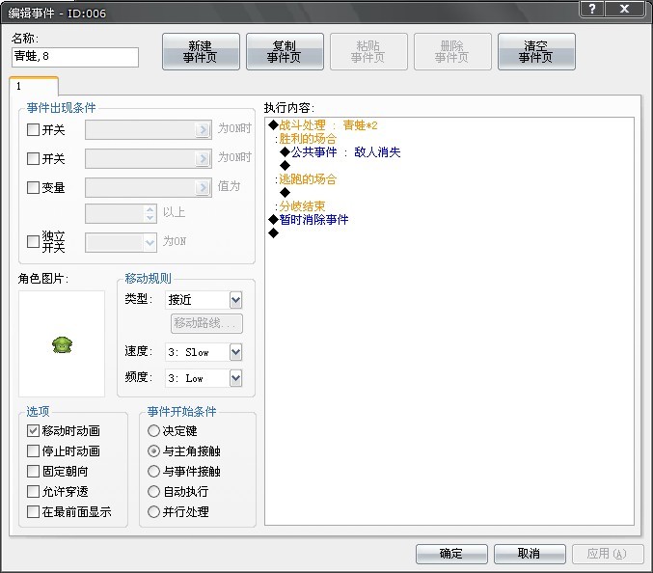Click the 移动路线 button
Image resolution: width=653 pixels, height=573 pixels.
[206, 323]
